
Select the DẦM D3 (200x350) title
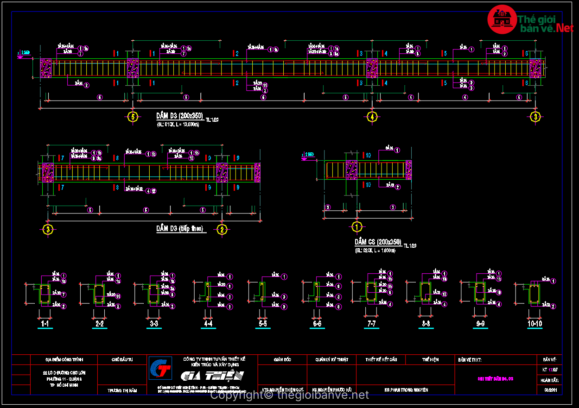click(x=179, y=116)
